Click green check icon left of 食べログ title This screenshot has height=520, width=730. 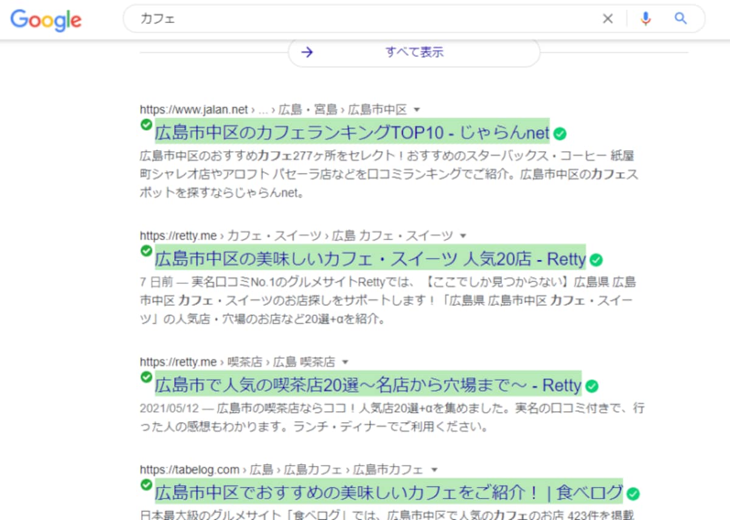(146, 485)
